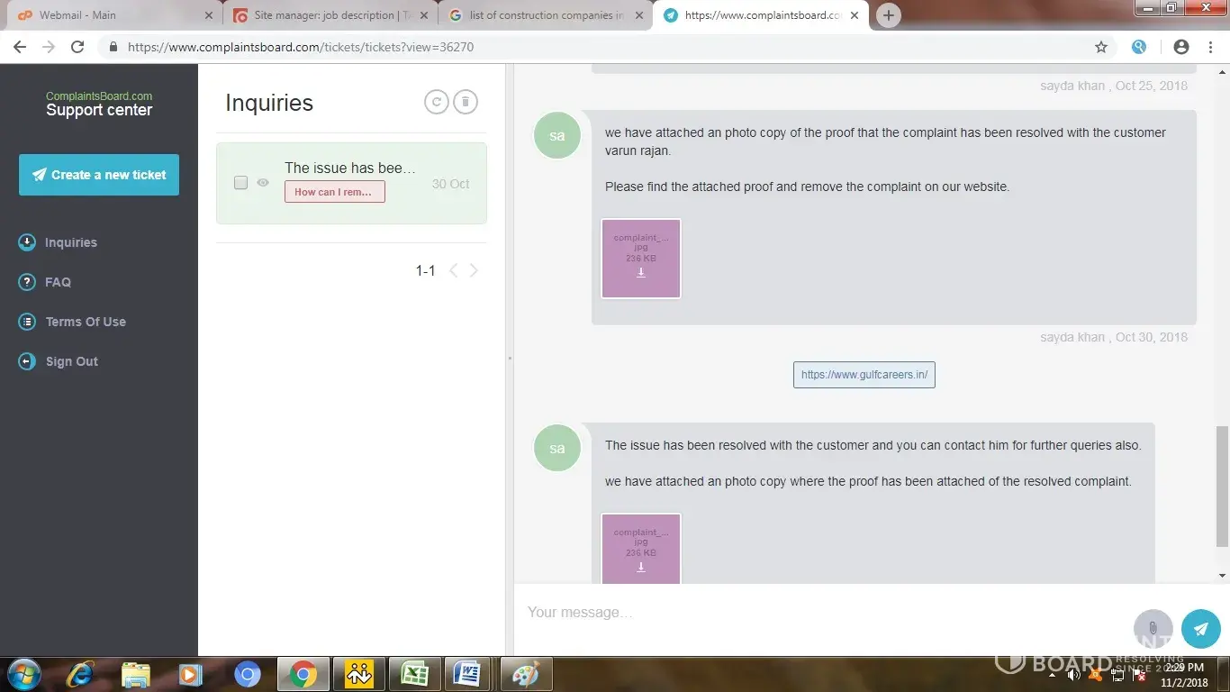Go to the previous page of inquiries

click(454, 270)
